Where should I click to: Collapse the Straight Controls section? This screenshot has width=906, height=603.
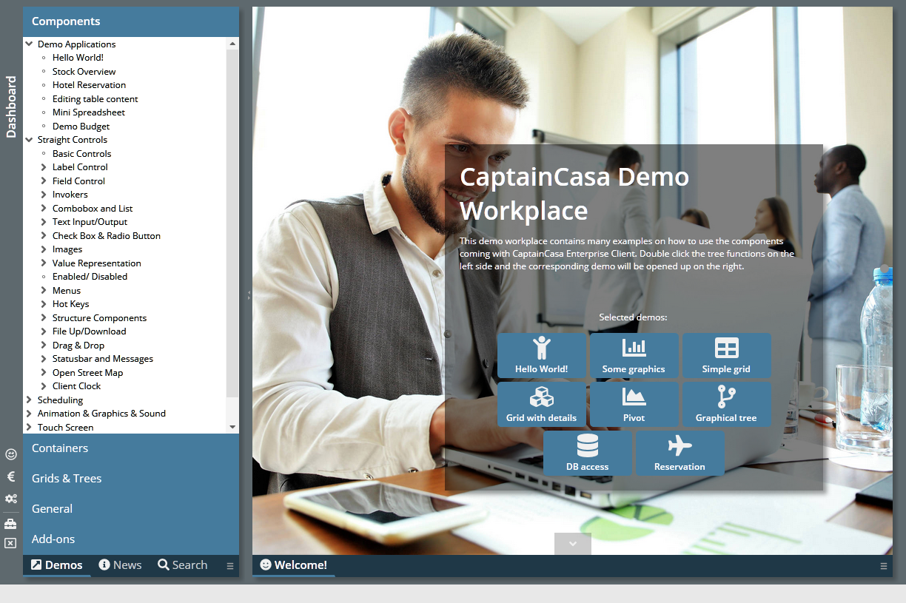click(x=28, y=139)
